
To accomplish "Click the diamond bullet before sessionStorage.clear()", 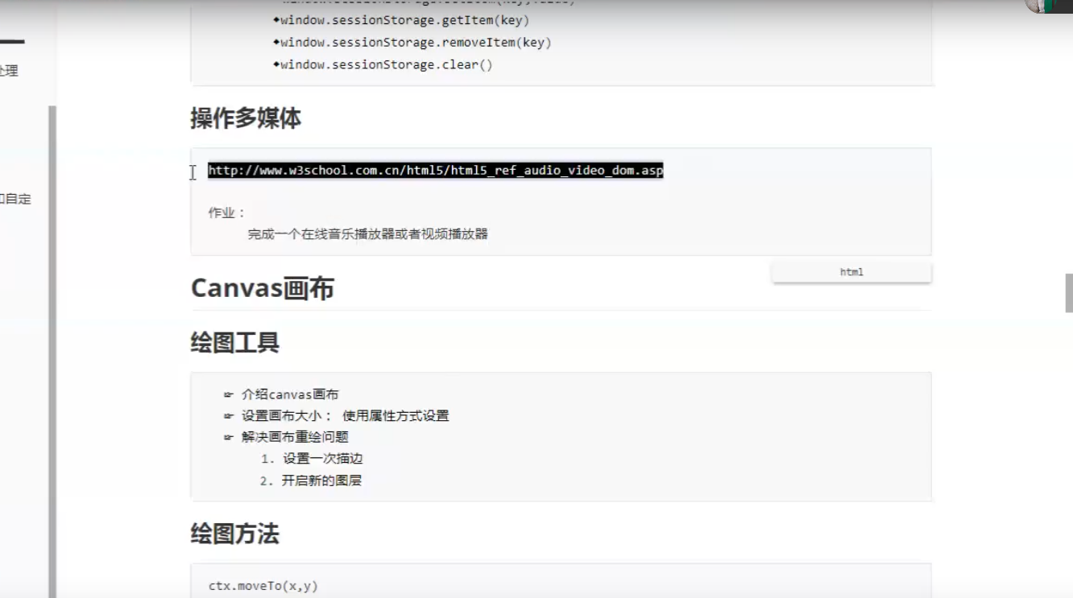I will point(276,64).
